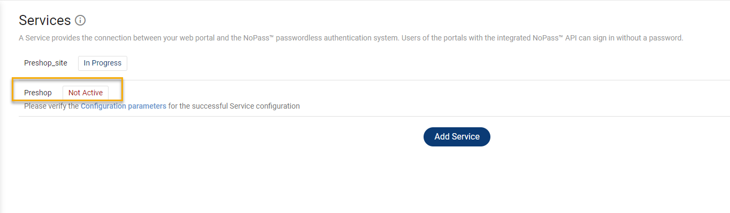Select the Preshop_site service name
The image size is (730, 213).
[x=45, y=63]
